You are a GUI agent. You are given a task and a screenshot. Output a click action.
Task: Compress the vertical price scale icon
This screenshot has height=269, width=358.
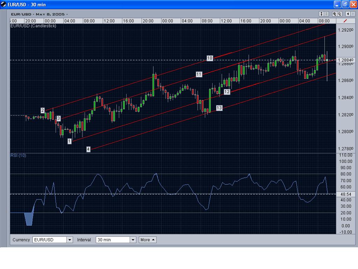tap(322, 13)
